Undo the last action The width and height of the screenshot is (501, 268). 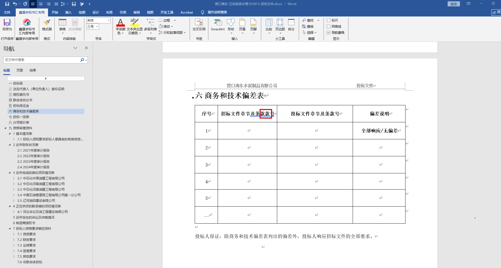coord(15,4)
